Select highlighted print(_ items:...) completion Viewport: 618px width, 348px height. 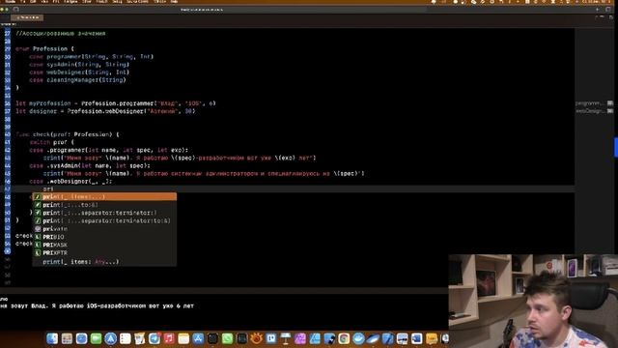click(104, 196)
